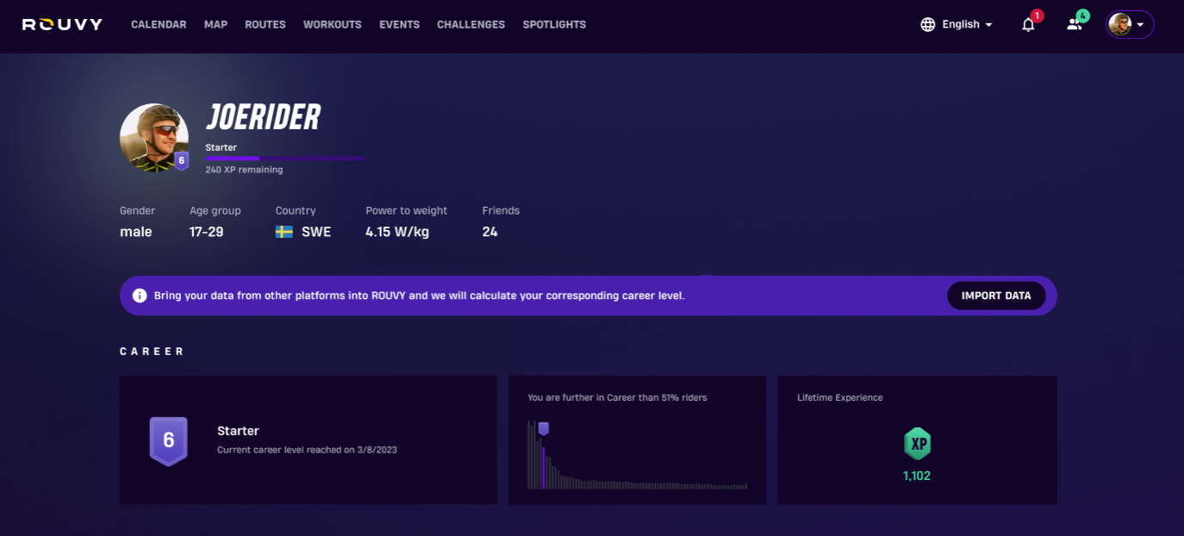This screenshot has height=536, width=1184.
Task: Click the lifetime XP value 1,102
Action: point(917,476)
